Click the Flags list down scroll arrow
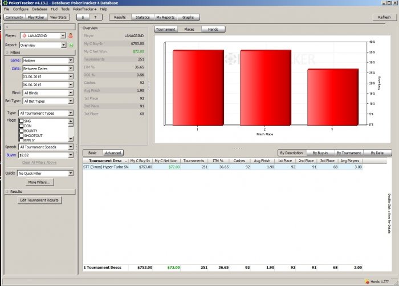 (x=71, y=139)
